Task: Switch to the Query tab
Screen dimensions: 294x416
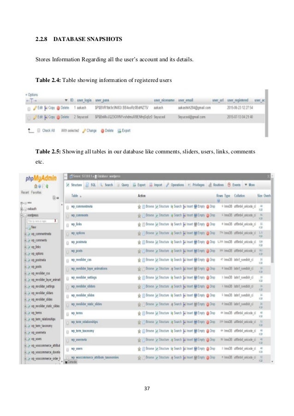Action: [123, 185]
